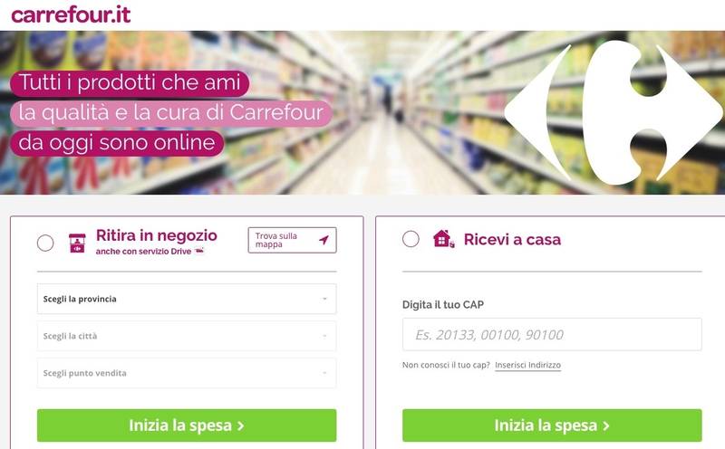Viewport: 725px width, 449px height.
Task: Open the Inserisci Indirizzo link
Action: (527, 365)
